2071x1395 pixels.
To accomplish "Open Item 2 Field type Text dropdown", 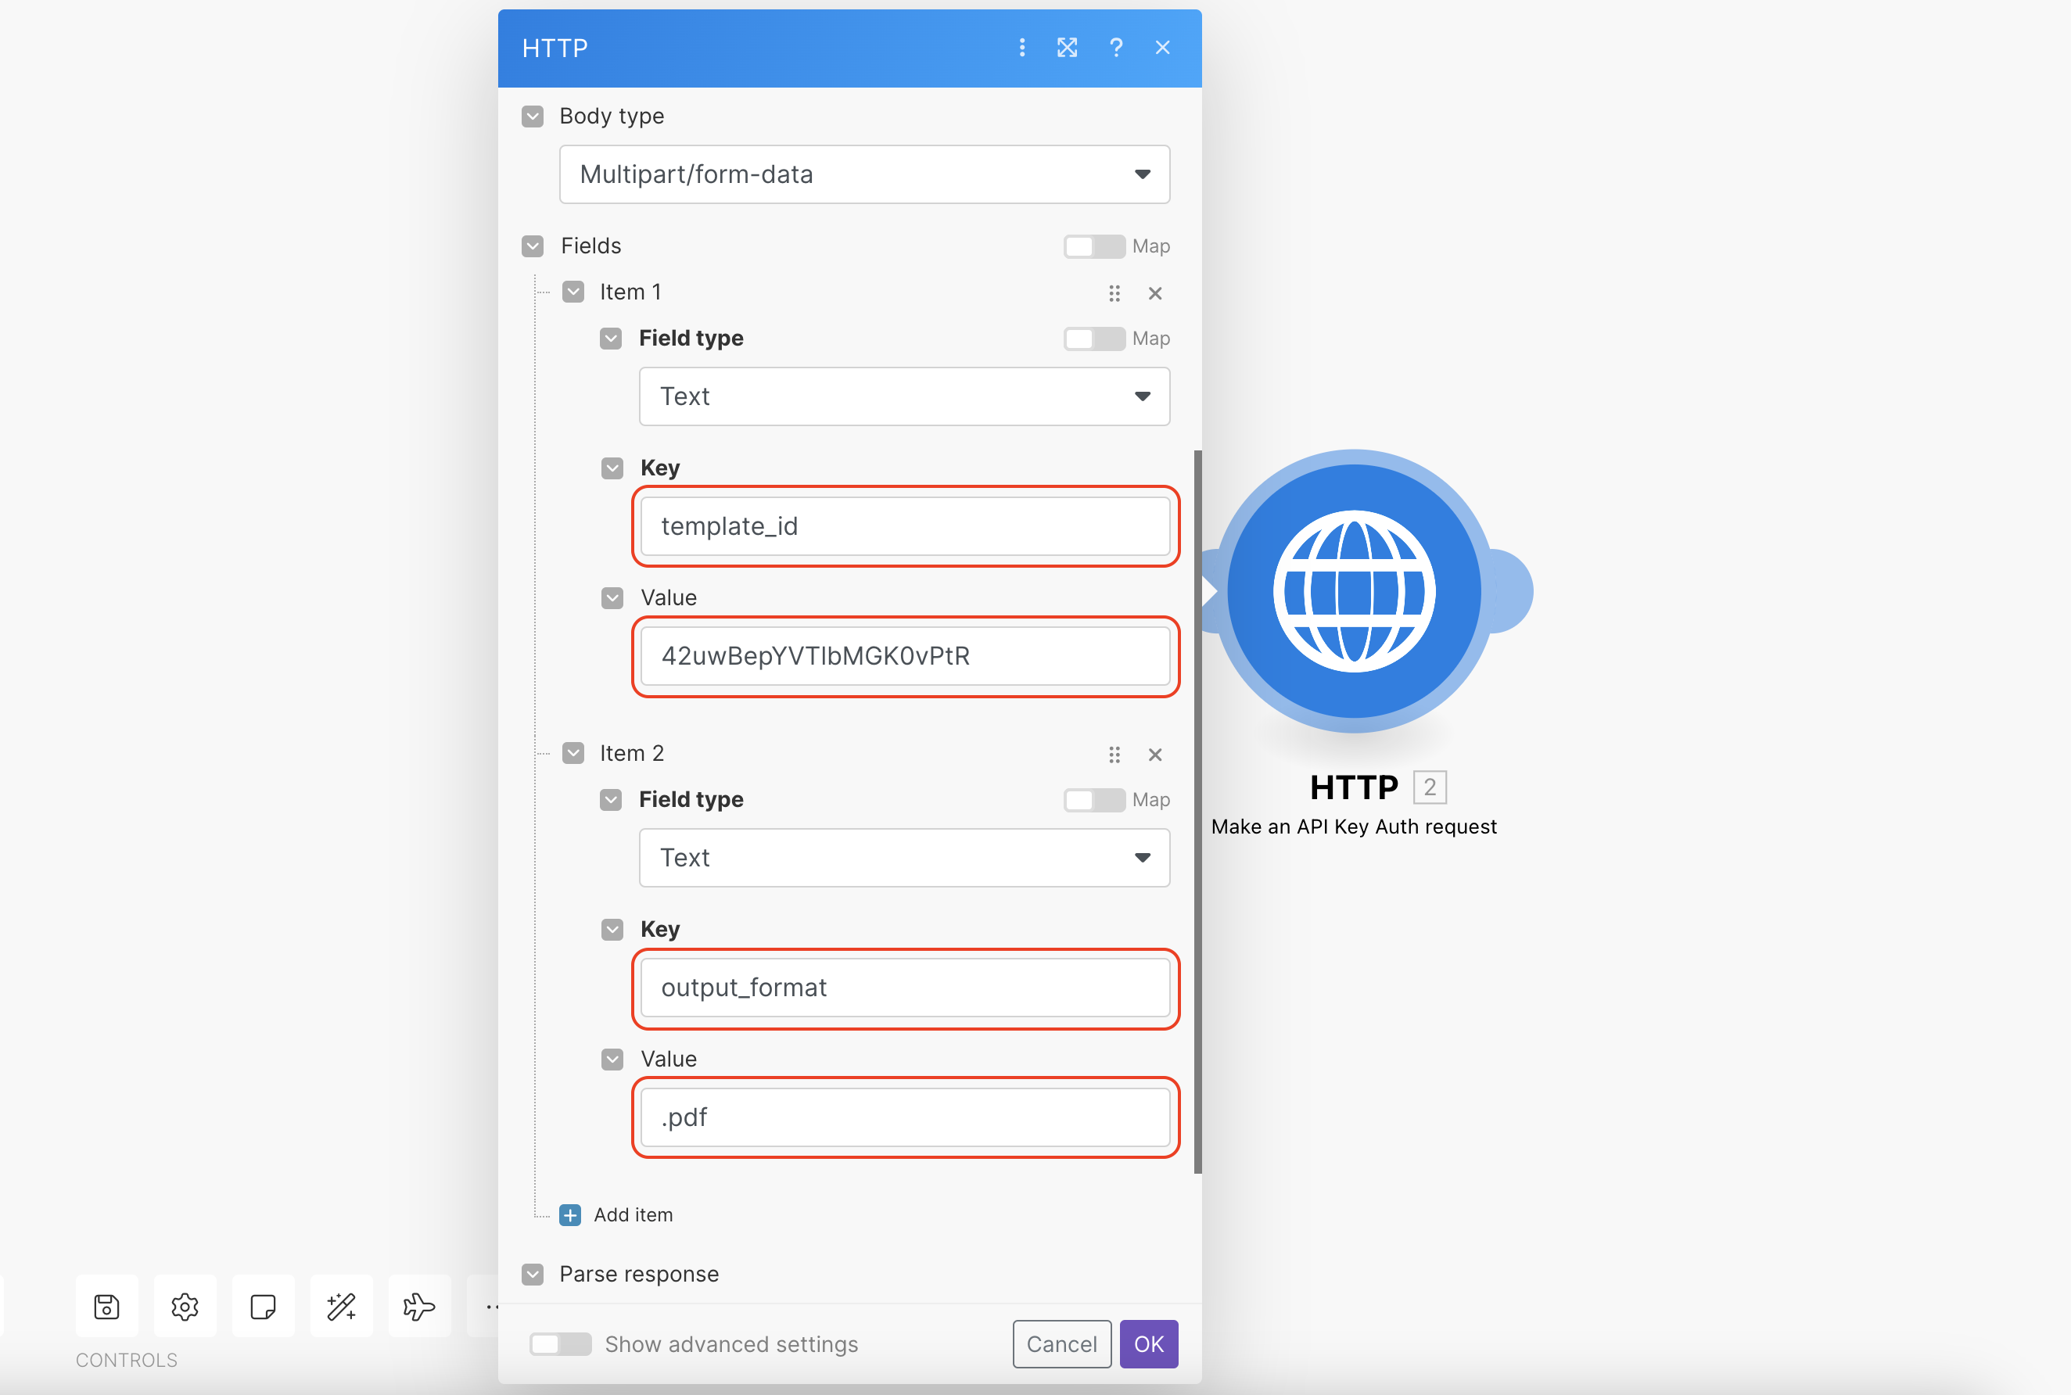I will coord(904,858).
